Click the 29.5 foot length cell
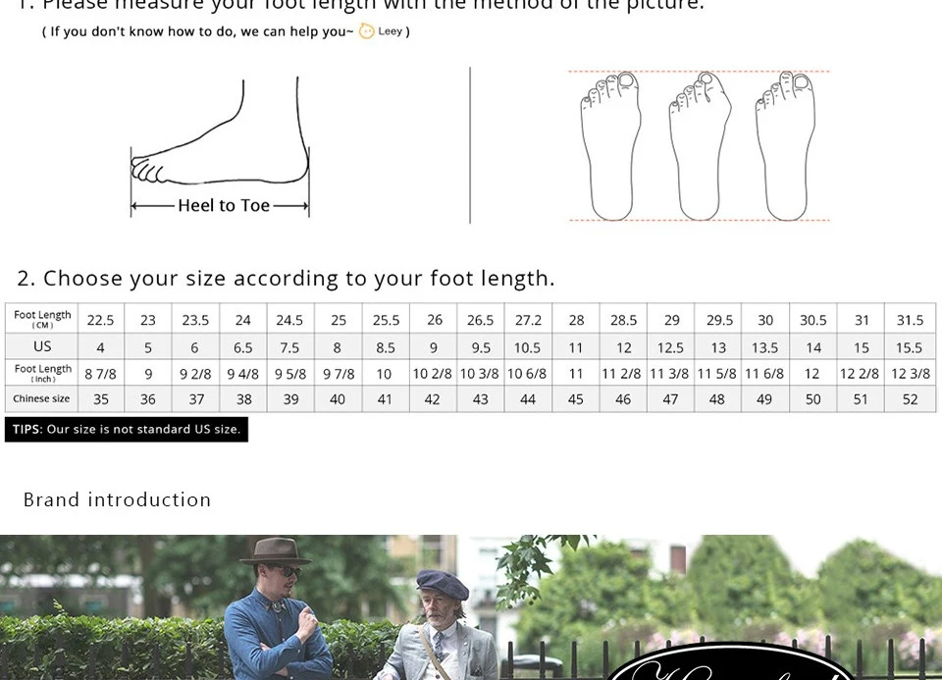942x680 pixels. [719, 320]
